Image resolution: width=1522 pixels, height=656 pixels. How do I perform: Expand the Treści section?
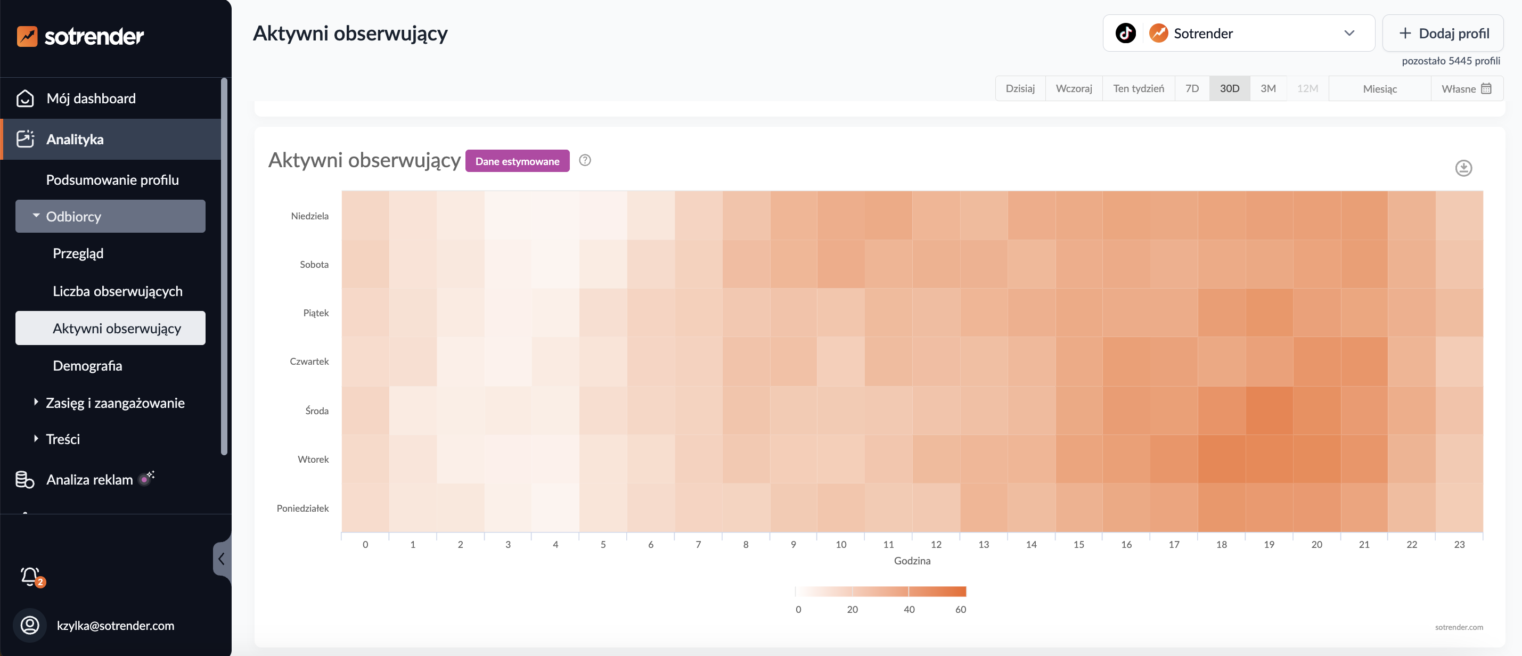coord(63,439)
